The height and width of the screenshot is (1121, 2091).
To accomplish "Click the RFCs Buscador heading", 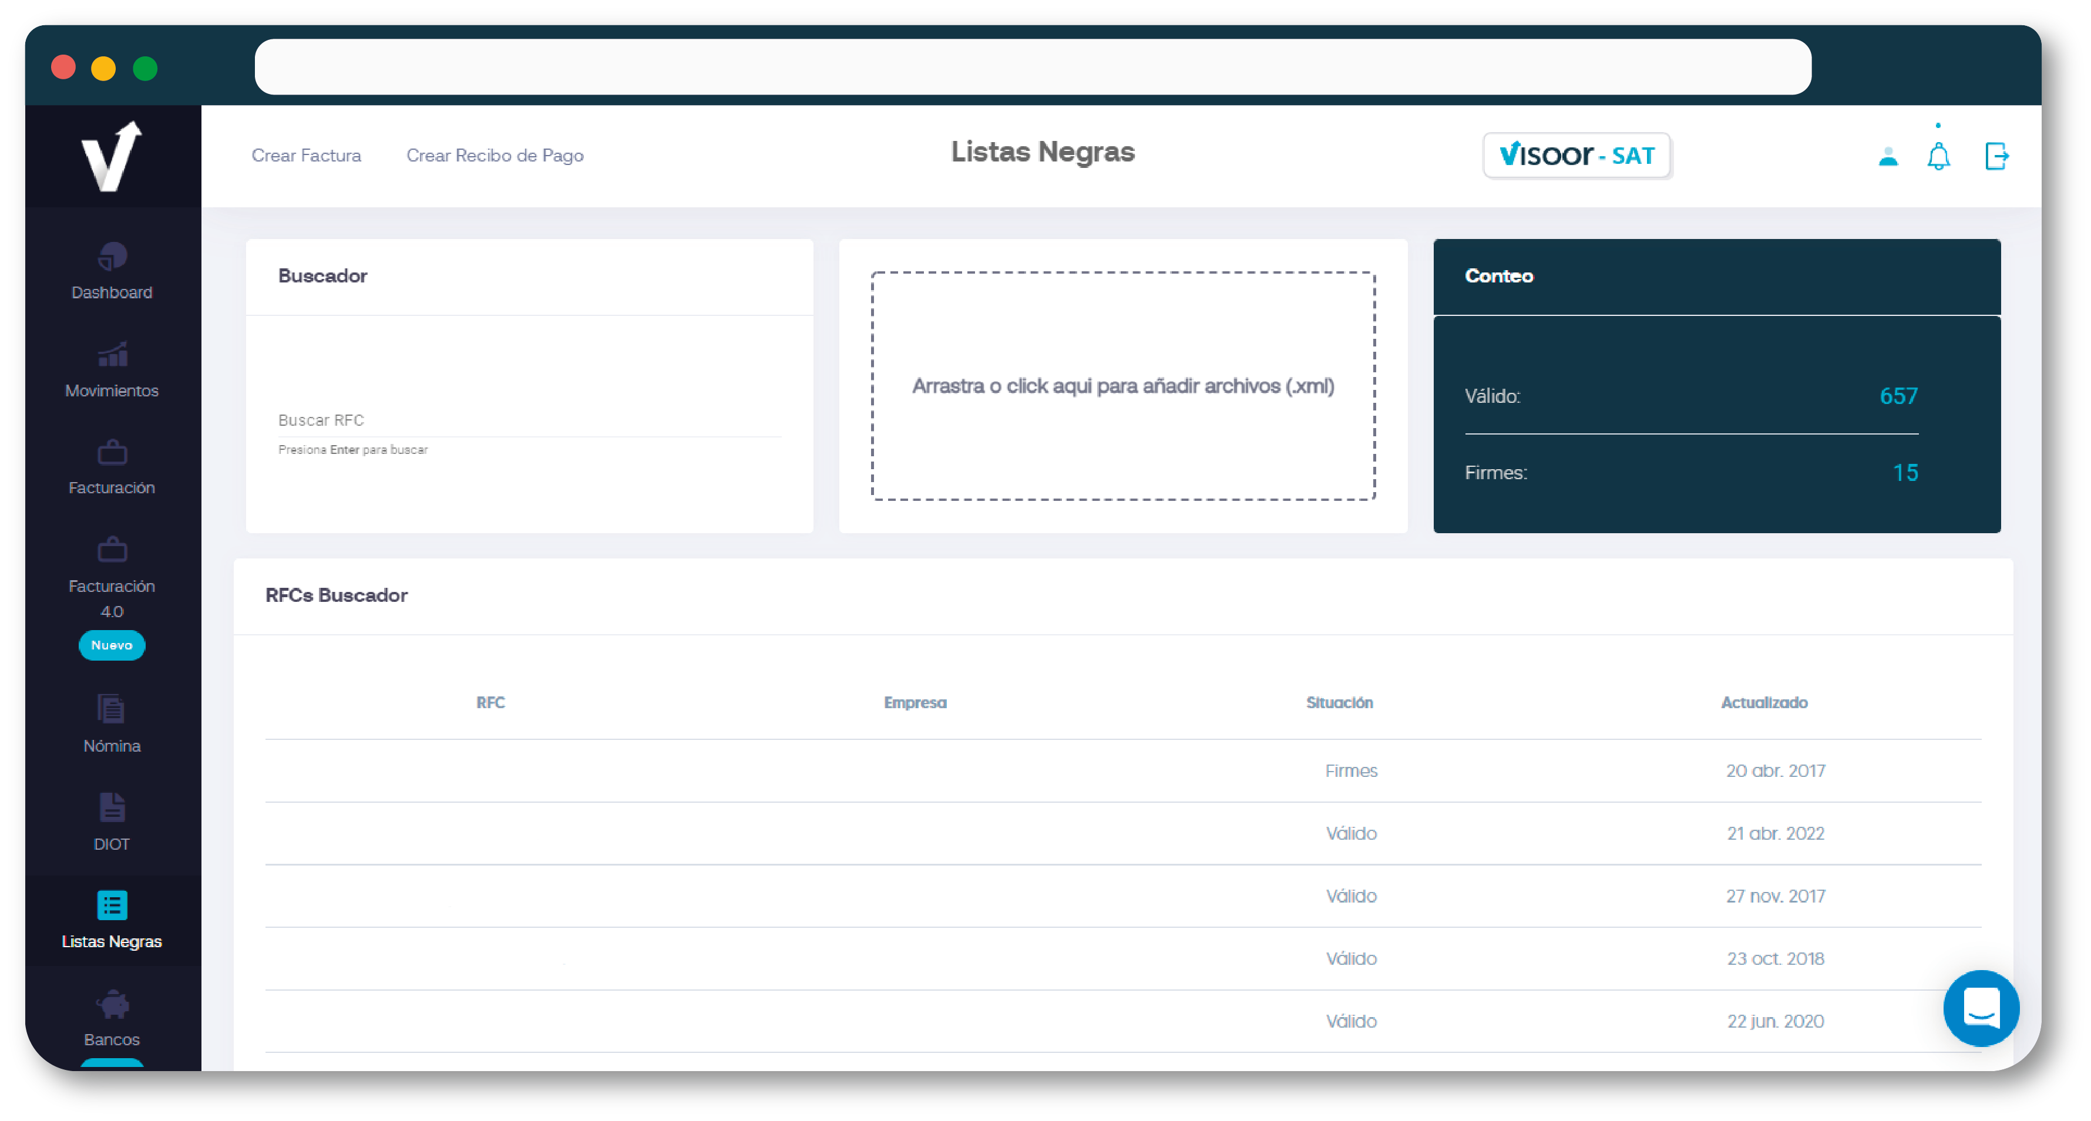I will click(x=336, y=596).
